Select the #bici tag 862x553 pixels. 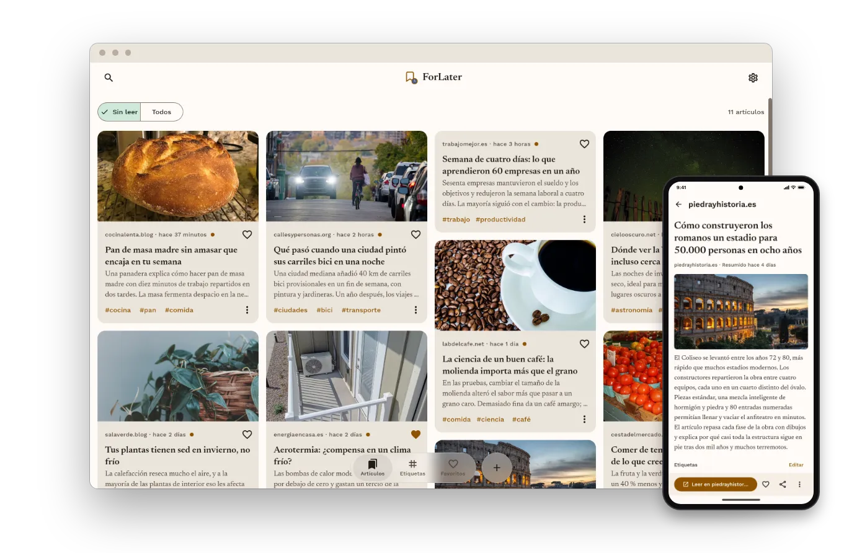tap(324, 310)
